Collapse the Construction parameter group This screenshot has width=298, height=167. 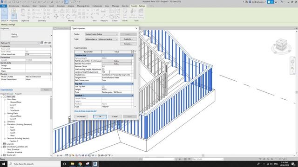point(132,55)
